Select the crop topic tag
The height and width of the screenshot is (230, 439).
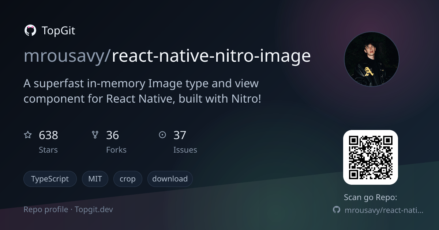click(x=128, y=179)
